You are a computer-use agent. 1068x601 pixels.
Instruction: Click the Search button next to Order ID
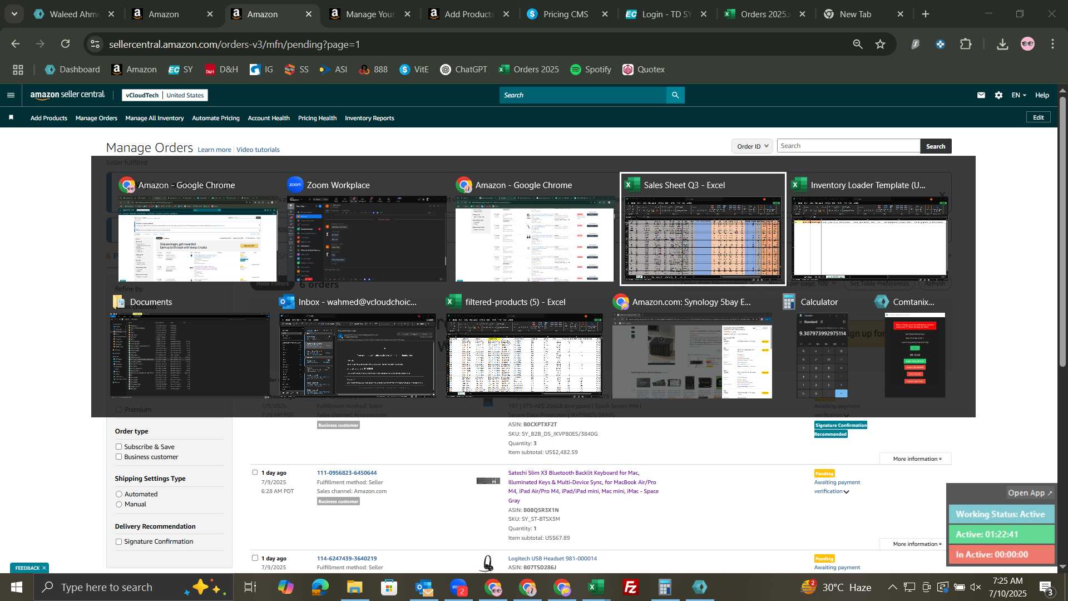point(936,146)
